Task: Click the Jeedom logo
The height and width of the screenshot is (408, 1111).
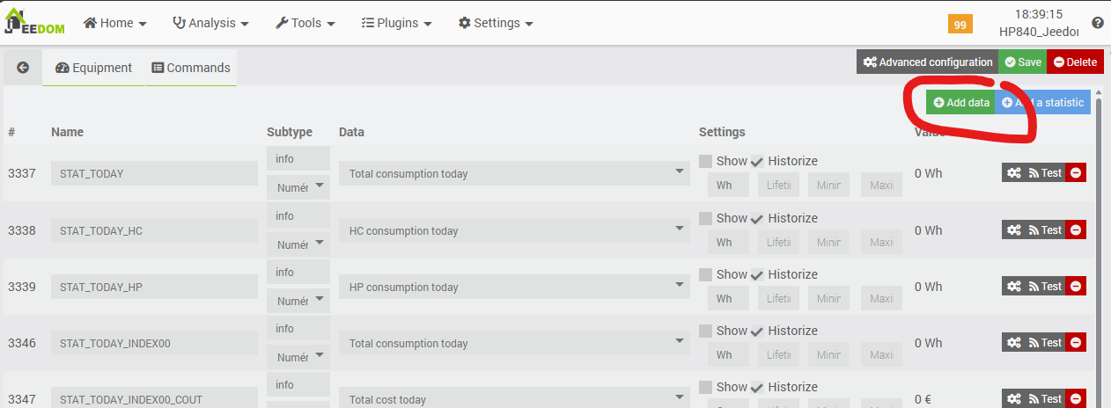Action: pos(34,22)
